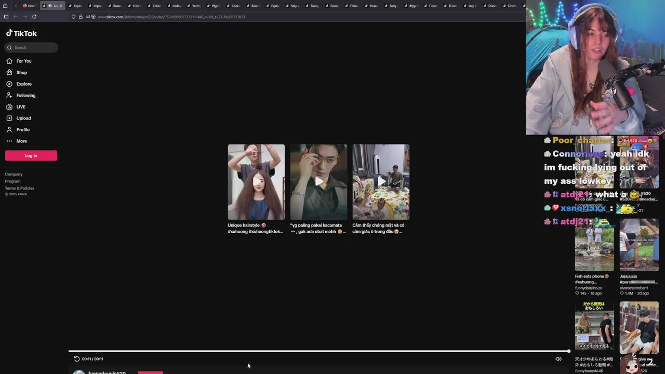Screen dimensions: 665x374
Task: Click the TikTok URL in address bar
Action: pyautogui.click(x=171, y=17)
